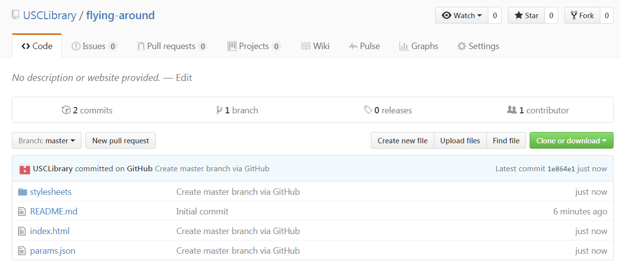Click the New pull request button
Screen dimensions: 620x264
pos(120,140)
